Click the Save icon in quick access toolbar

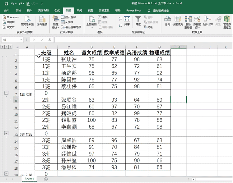point(6,3)
